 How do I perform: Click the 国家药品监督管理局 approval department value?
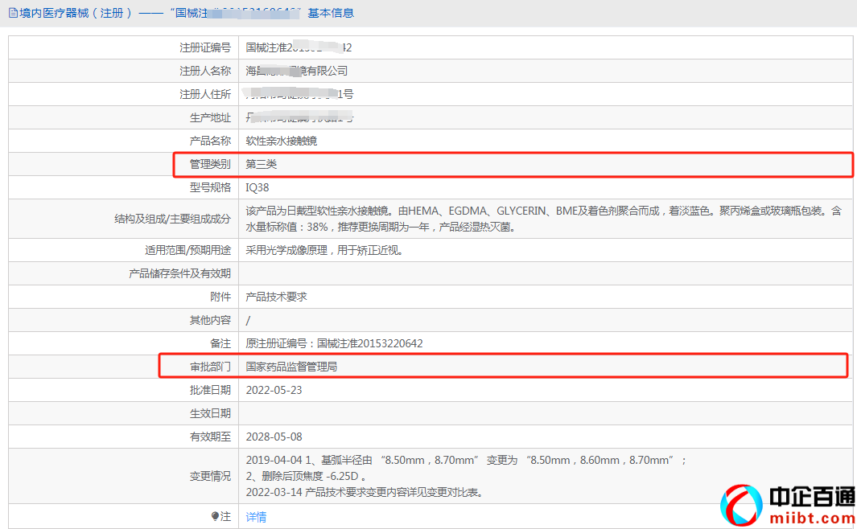291,367
